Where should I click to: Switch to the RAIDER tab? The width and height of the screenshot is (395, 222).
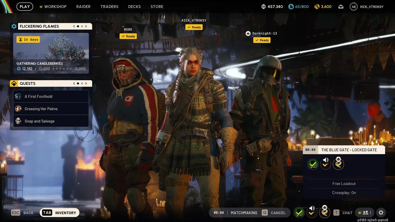tap(83, 6)
